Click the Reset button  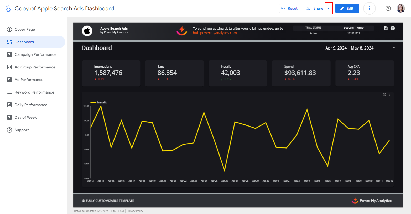click(x=290, y=8)
